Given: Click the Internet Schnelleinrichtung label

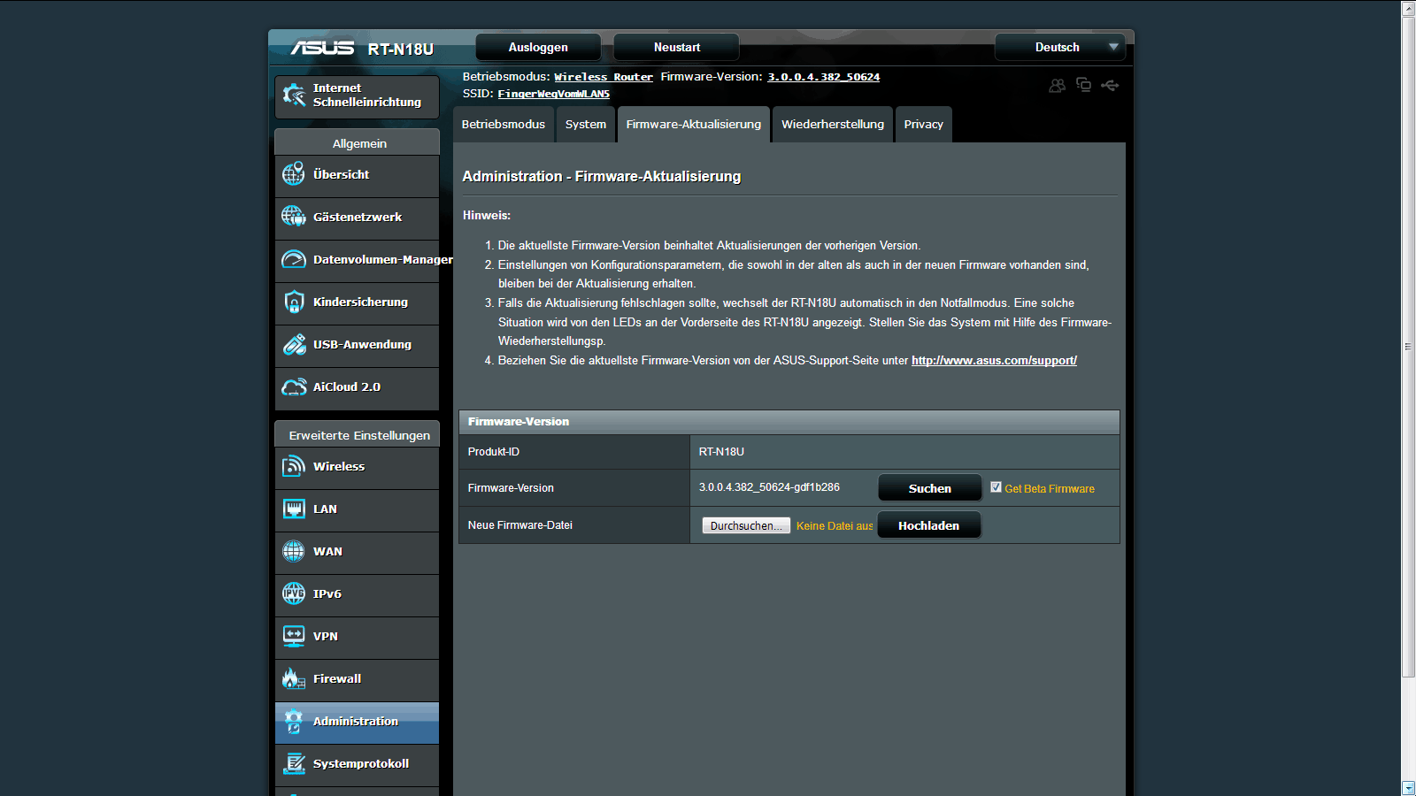Looking at the screenshot, I should [x=367, y=96].
